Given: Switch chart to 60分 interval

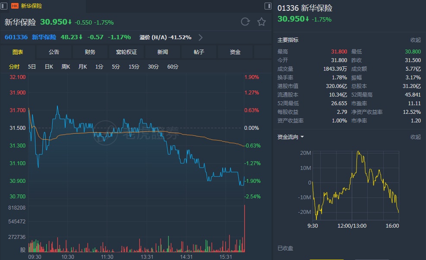Looking at the screenshot, I should point(173,67).
